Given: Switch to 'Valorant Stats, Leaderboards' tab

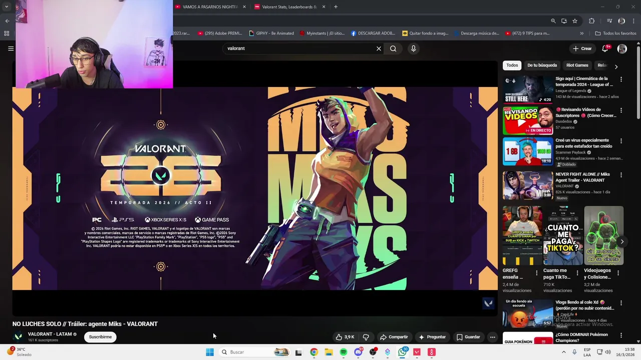Looking at the screenshot, I should point(290,7).
